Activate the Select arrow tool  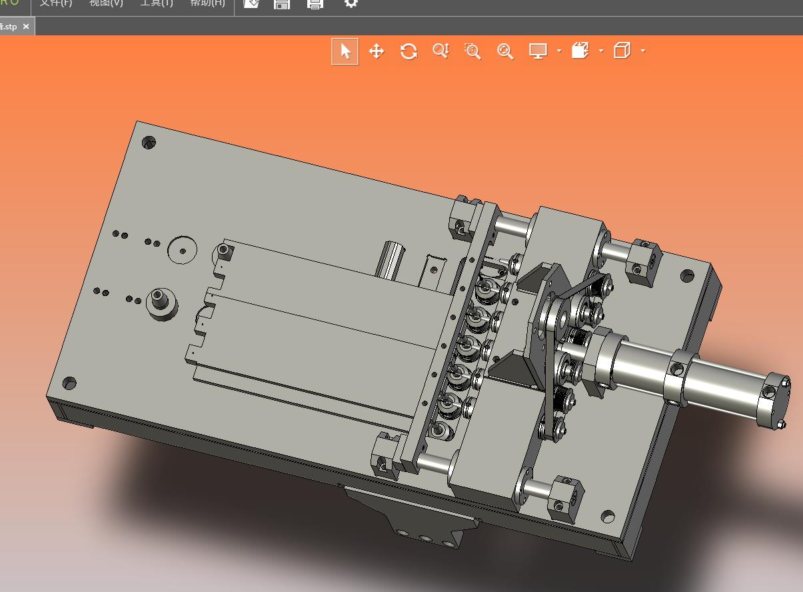coord(345,51)
